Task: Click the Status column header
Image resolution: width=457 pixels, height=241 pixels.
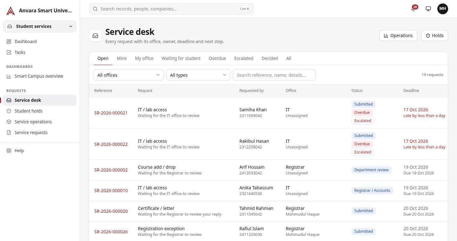Action: [357, 91]
